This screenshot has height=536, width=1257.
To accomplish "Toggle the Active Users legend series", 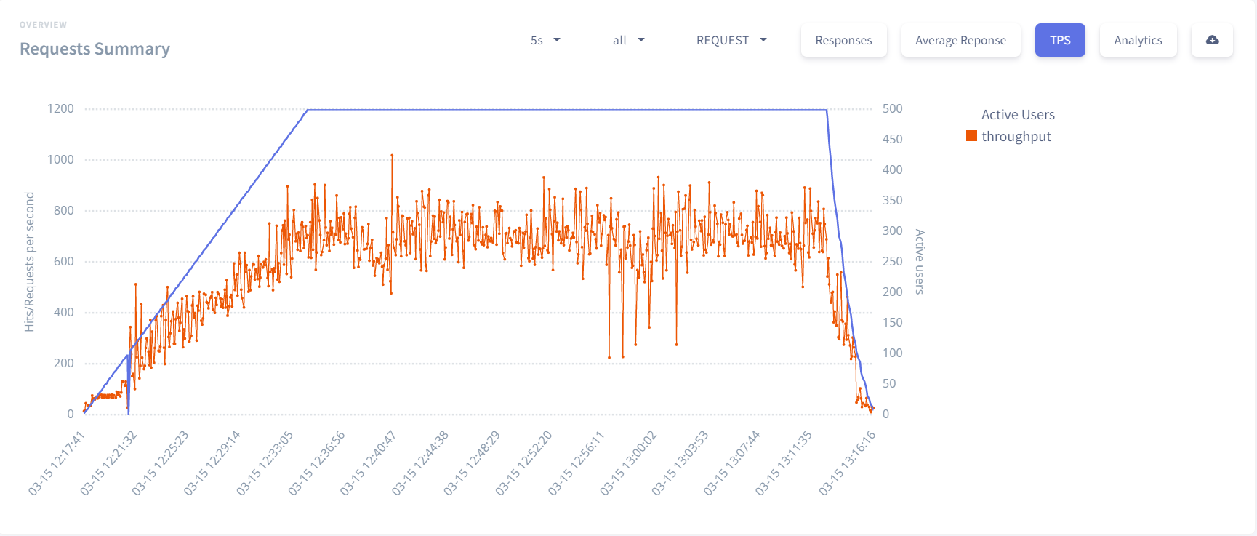I will (x=1017, y=115).
